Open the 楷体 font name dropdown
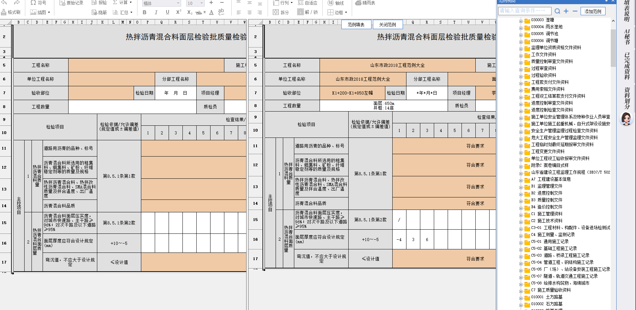This screenshot has height=310, width=636. [x=178, y=3]
